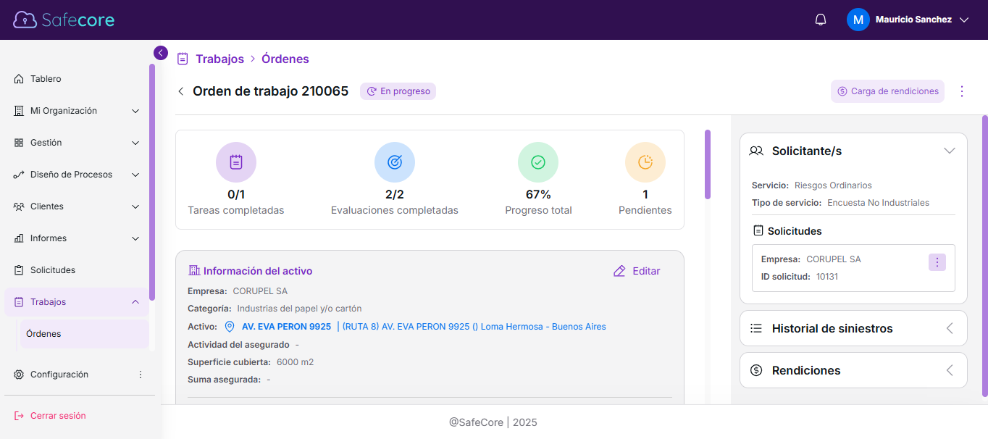988x439 pixels.
Task: Collapse the left sidebar with the circular arrow
Action: point(160,52)
